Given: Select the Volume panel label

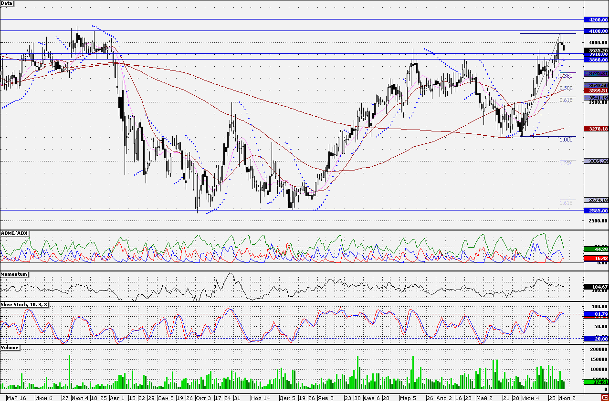Looking at the screenshot, I should [x=10, y=348].
